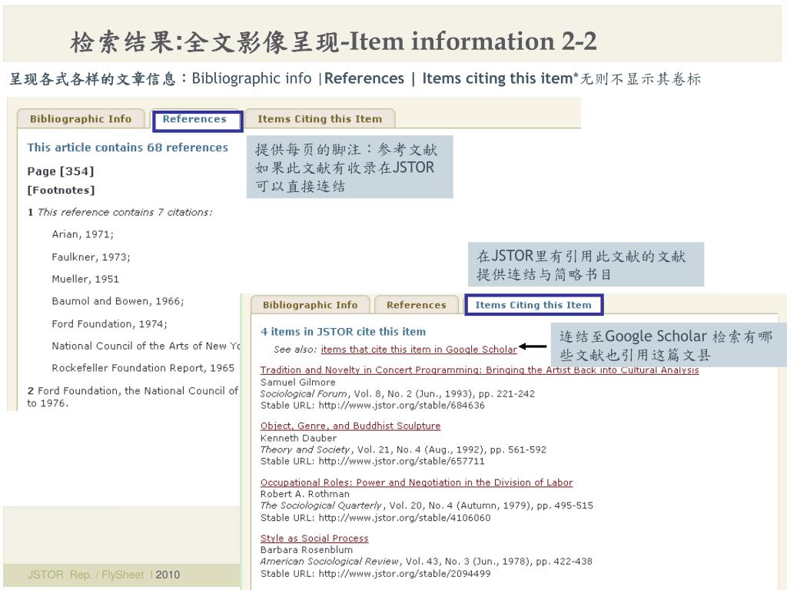787x590 pixels.
Task: Click the 'JSTOR Rep. / FlySheet | 2010' footer text
Action: (x=104, y=575)
